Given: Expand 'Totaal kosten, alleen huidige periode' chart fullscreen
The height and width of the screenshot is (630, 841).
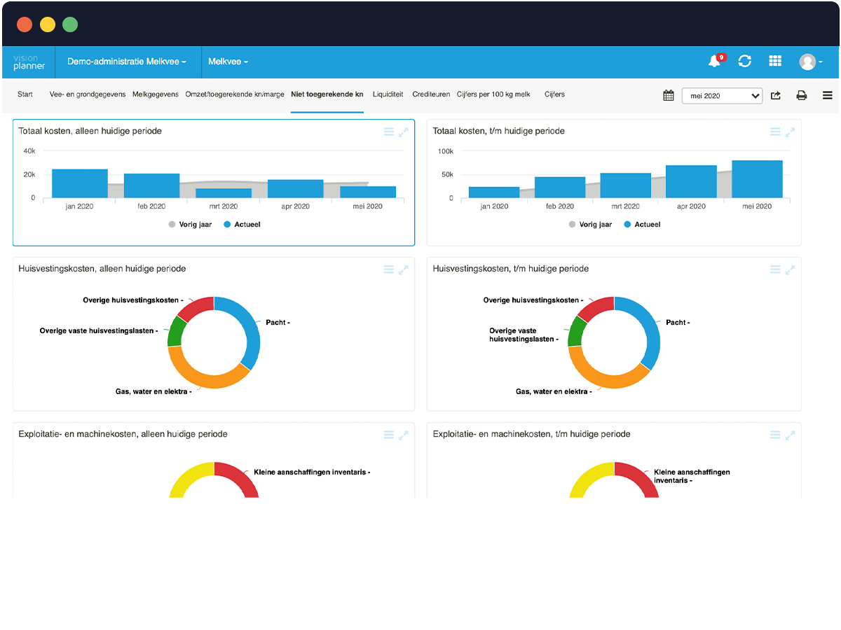Looking at the screenshot, I should 404,132.
